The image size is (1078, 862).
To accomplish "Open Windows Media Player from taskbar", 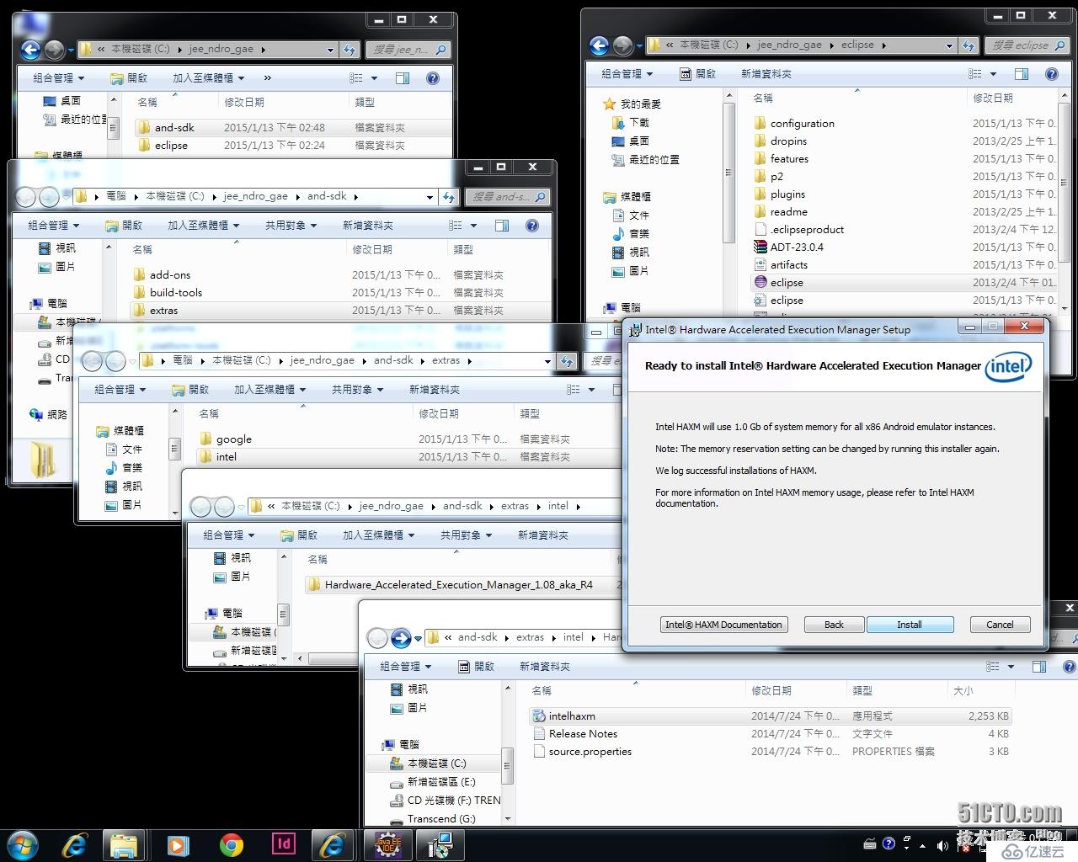I will (x=178, y=844).
